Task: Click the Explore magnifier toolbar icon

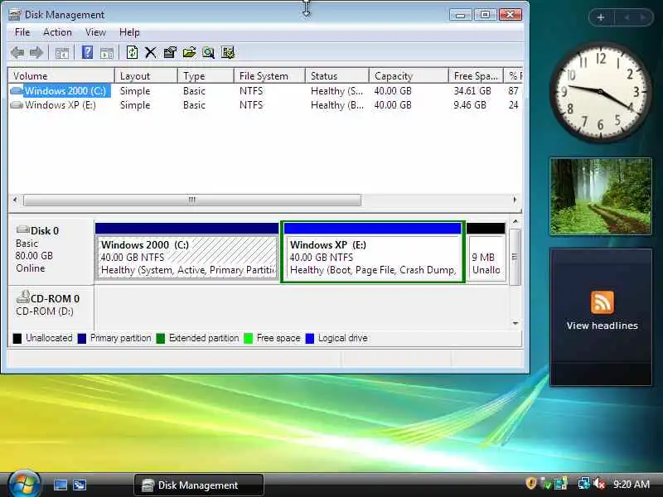Action: coord(208,53)
